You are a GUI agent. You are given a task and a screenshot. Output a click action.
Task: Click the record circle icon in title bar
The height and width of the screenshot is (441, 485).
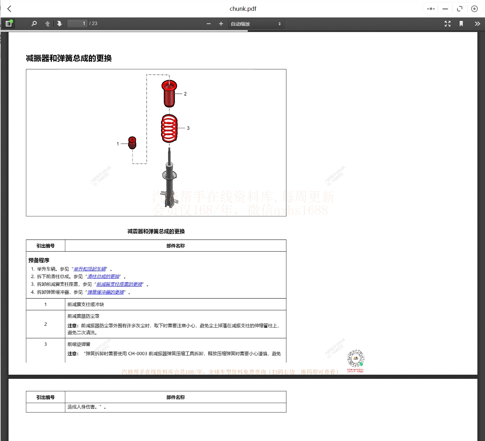tap(474, 9)
